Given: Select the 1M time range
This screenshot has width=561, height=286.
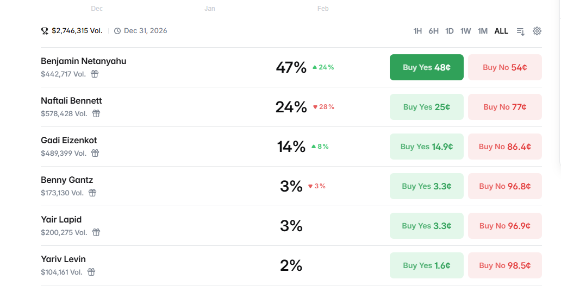Looking at the screenshot, I should (483, 31).
